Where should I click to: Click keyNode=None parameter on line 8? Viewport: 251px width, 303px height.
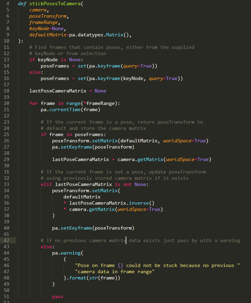coord(46,29)
